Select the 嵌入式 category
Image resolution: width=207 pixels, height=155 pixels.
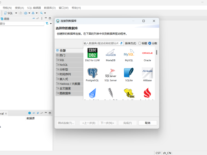69,79
